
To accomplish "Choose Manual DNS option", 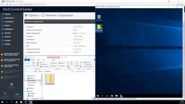I will click(80, 46).
